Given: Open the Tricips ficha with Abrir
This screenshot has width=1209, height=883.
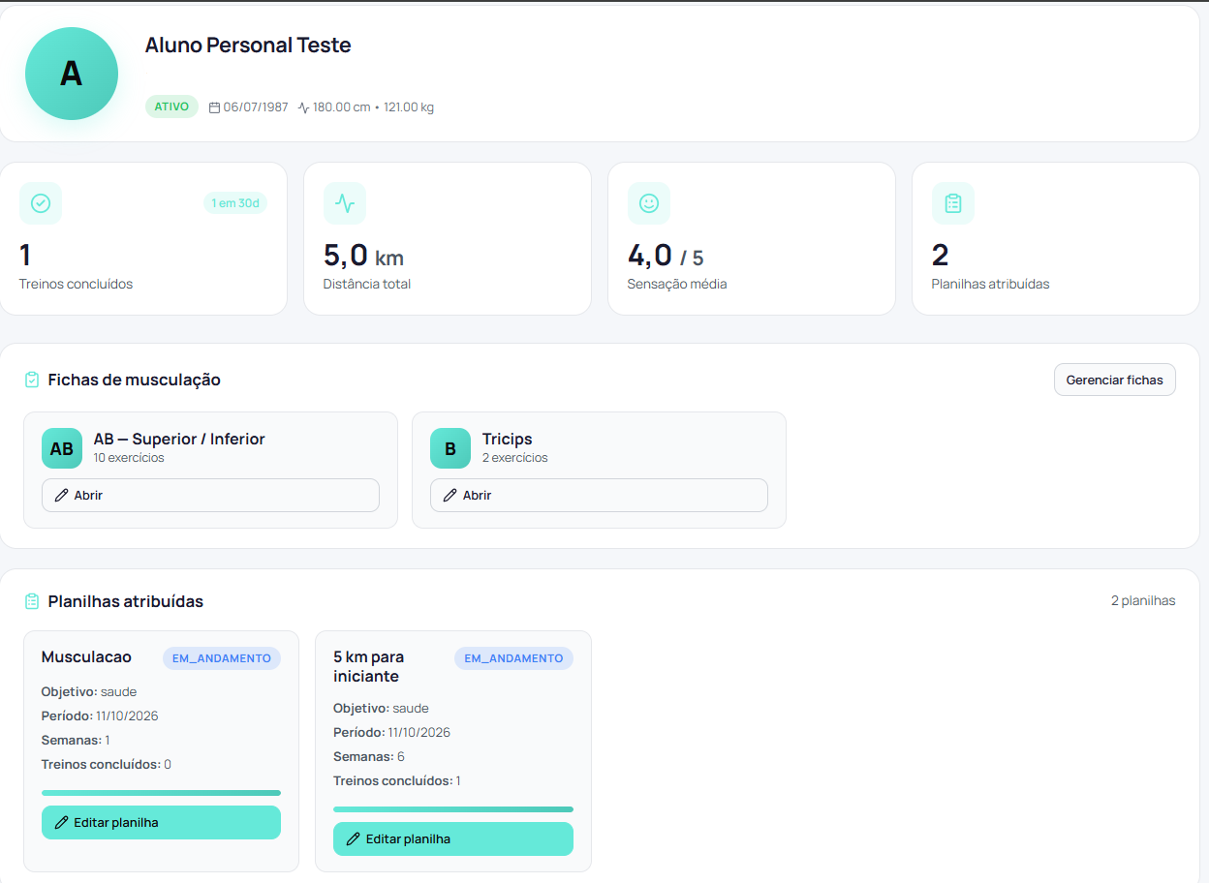Looking at the screenshot, I should 599,495.
